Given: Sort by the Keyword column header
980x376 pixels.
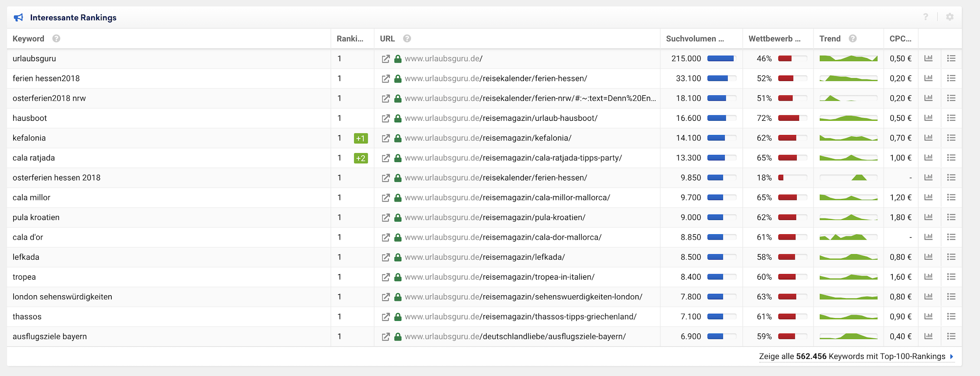Looking at the screenshot, I should point(28,39).
